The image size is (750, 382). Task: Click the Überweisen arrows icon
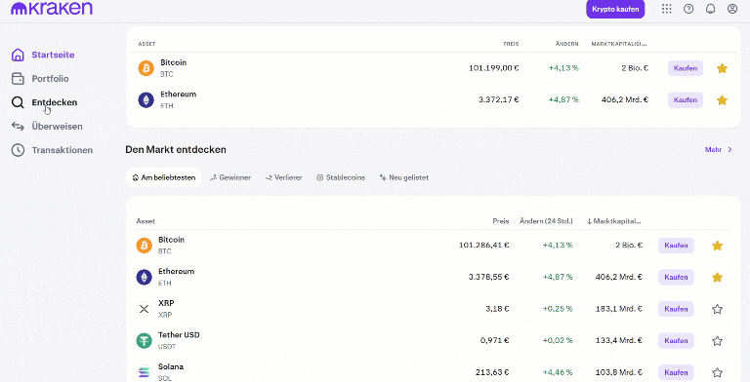coord(18,126)
